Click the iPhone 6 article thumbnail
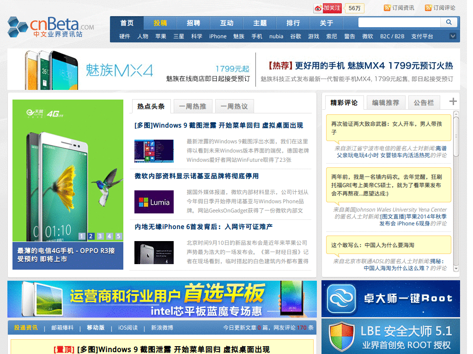Screen dimensions: 473x354 [154, 253]
